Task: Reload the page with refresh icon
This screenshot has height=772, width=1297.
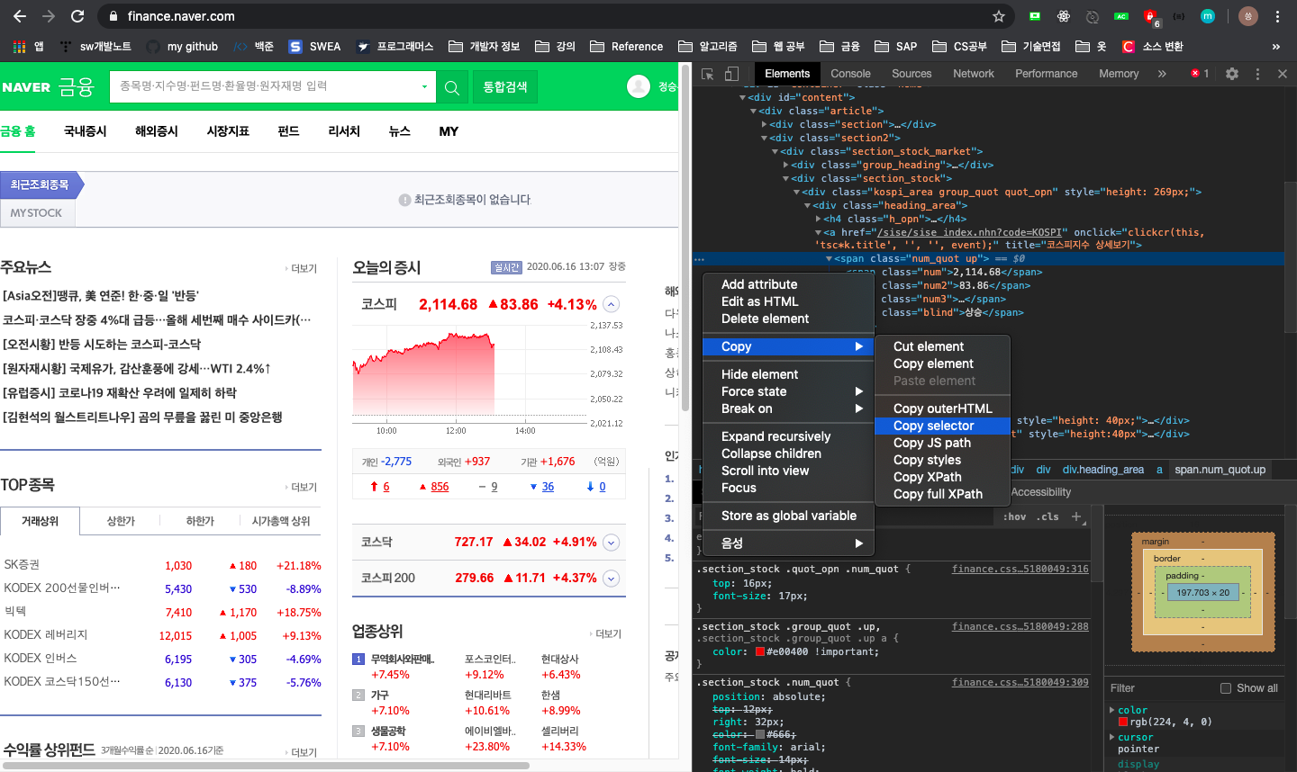Action: click(77, 16)
